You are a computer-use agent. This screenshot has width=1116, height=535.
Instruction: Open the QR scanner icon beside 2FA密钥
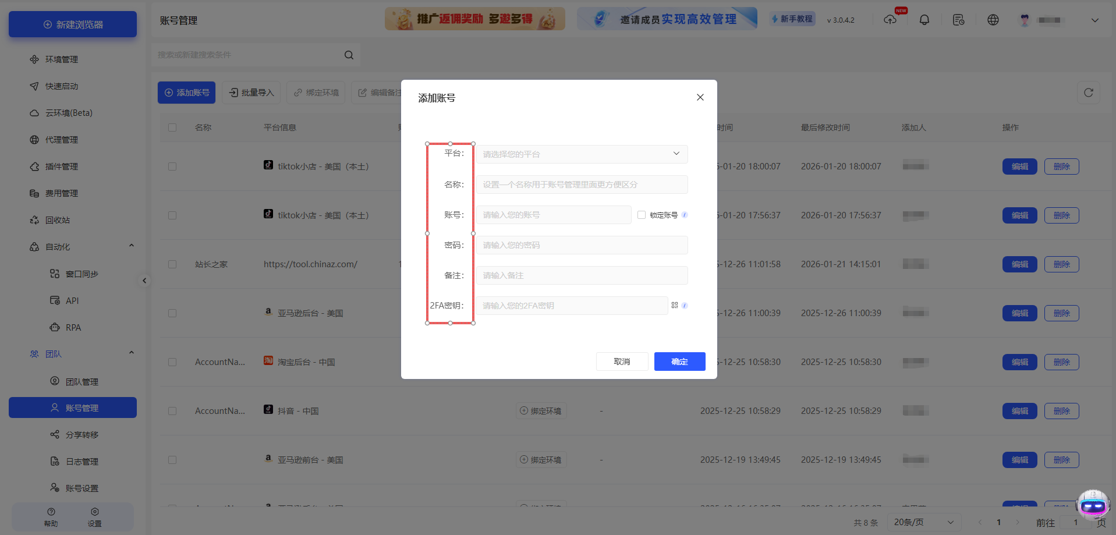coord(675,305)
